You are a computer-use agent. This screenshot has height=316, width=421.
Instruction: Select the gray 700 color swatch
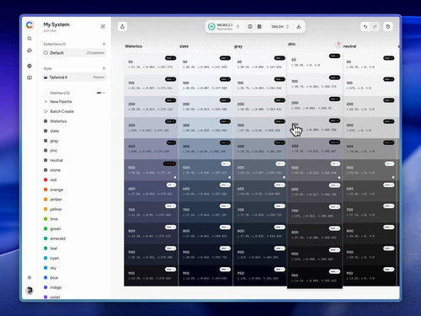[260, 212]
